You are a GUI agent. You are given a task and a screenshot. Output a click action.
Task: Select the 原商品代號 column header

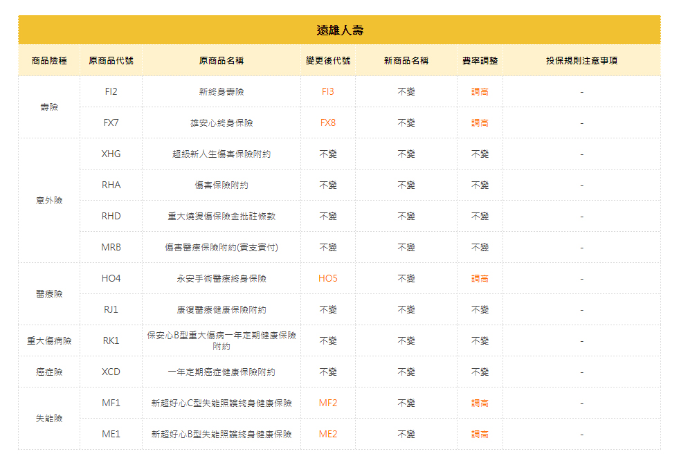click(x=111, y=61)
